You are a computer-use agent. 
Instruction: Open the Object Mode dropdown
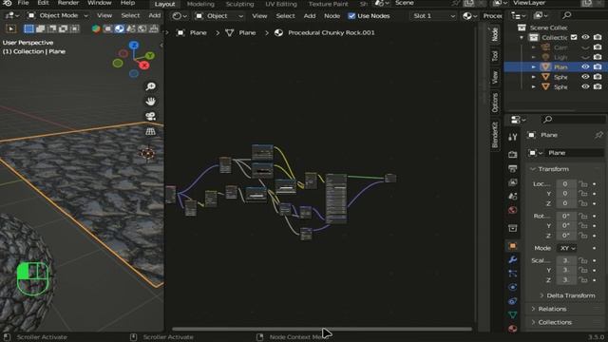58,16
